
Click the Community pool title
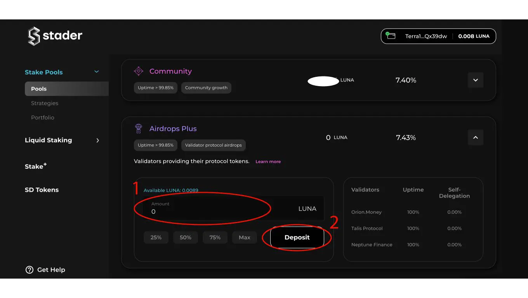coord(170,71)
